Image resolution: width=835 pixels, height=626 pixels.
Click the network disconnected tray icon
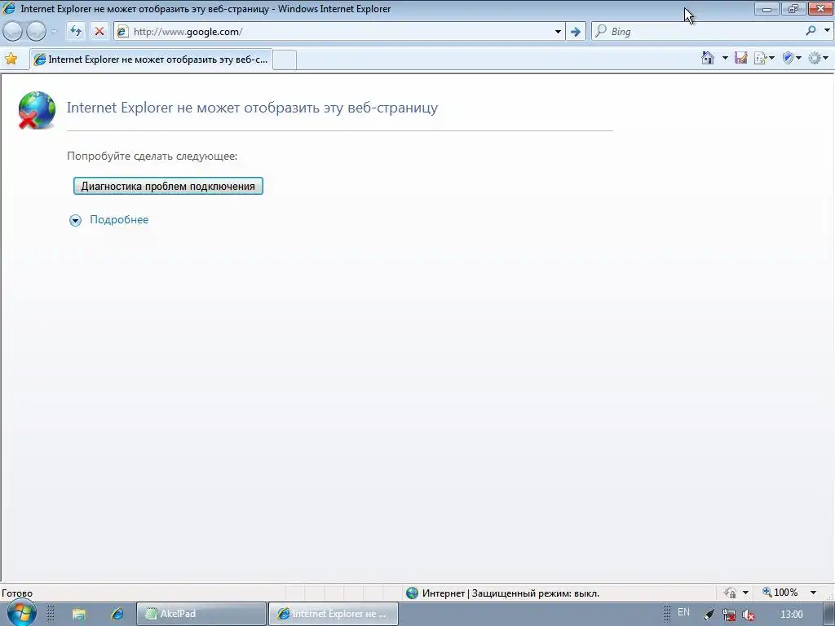pyautogui.click(x=729, y=615)
